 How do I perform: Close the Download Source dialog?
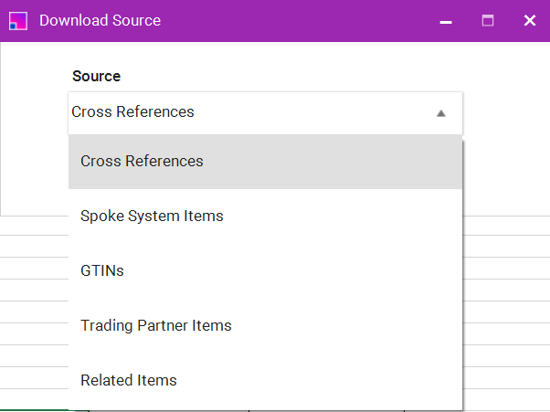529,21
